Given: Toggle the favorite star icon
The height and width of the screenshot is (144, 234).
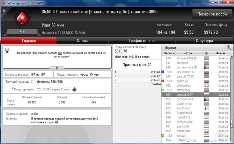Looking at the screenshot, I should [4, 10].
